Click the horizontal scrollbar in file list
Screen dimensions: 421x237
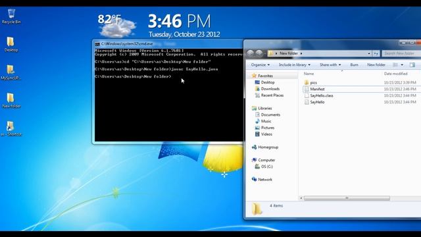347,198
